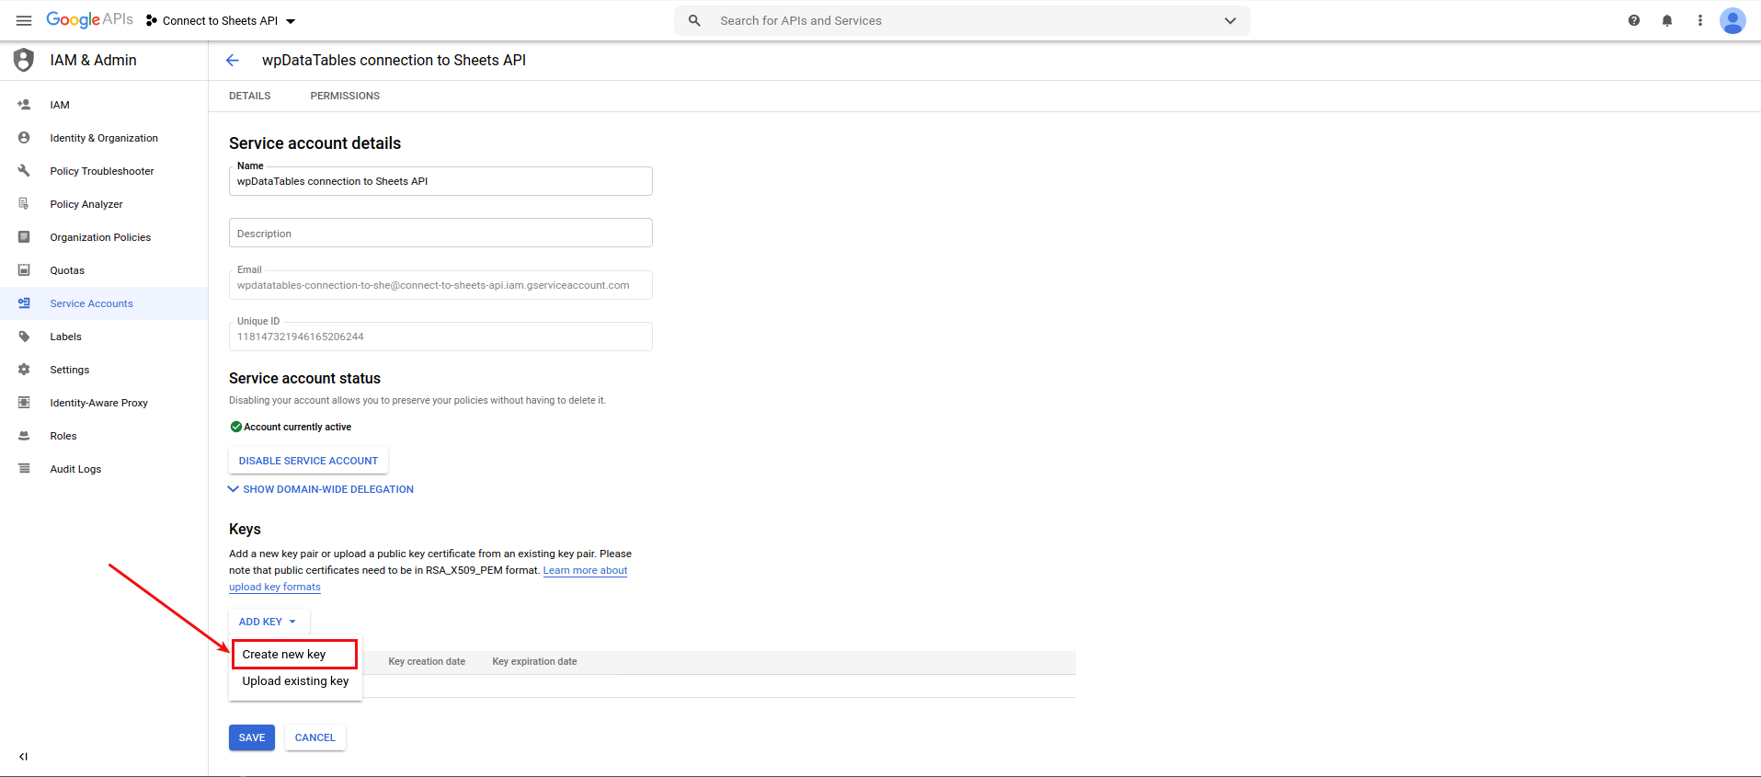Click the wpDataTables connection to Sheets API title
The width and height of the screenshot is (1761, 777).
(394, 60)
